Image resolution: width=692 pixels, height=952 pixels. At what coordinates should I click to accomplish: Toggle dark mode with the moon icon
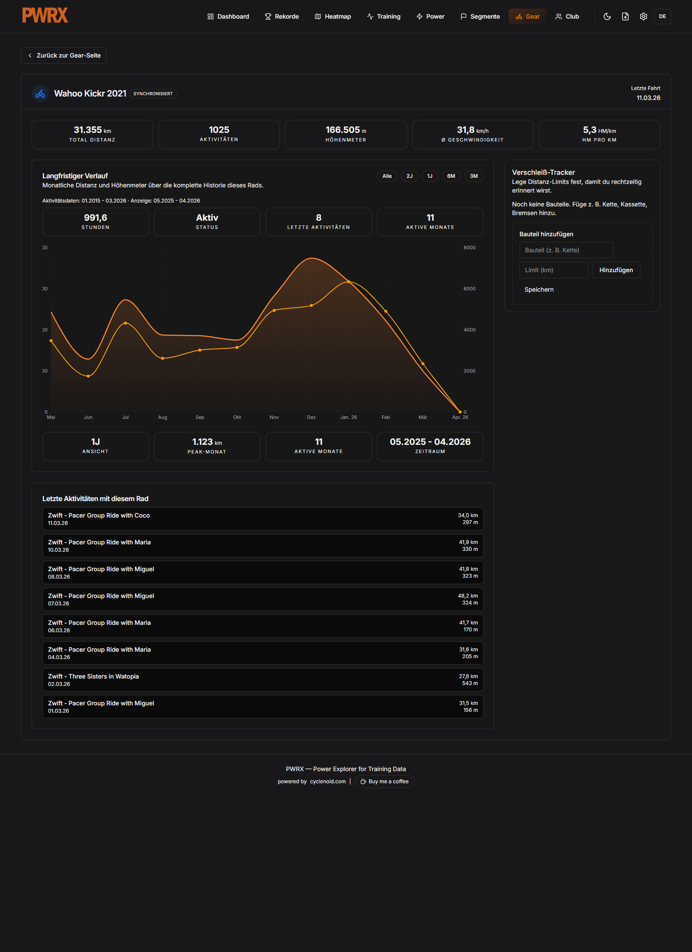click(607, 16)
